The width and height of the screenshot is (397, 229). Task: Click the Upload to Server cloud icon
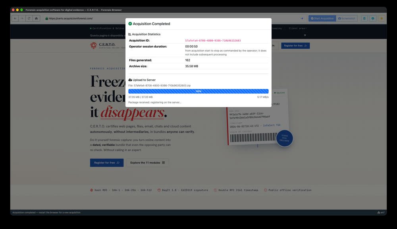(130, 80)
